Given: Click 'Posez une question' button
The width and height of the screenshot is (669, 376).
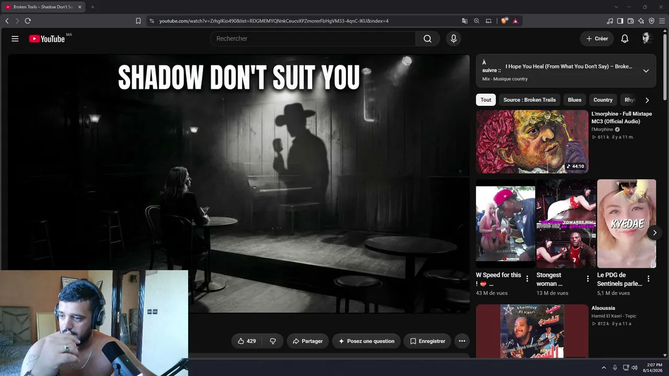Looking at the screenshot, I should tap(366, 341).
